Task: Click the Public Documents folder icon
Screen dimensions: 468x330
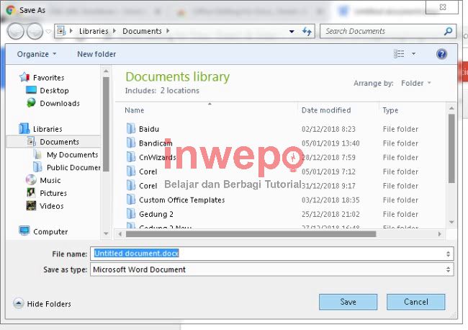Action: click(38, 167)
